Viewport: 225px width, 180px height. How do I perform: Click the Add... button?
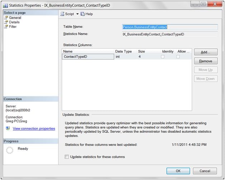206,52
